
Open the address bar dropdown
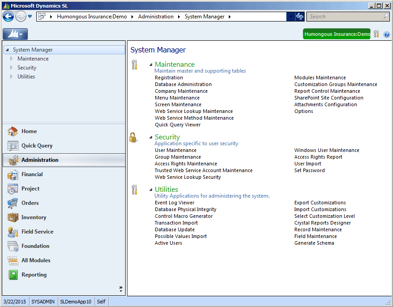coord(291,17)
